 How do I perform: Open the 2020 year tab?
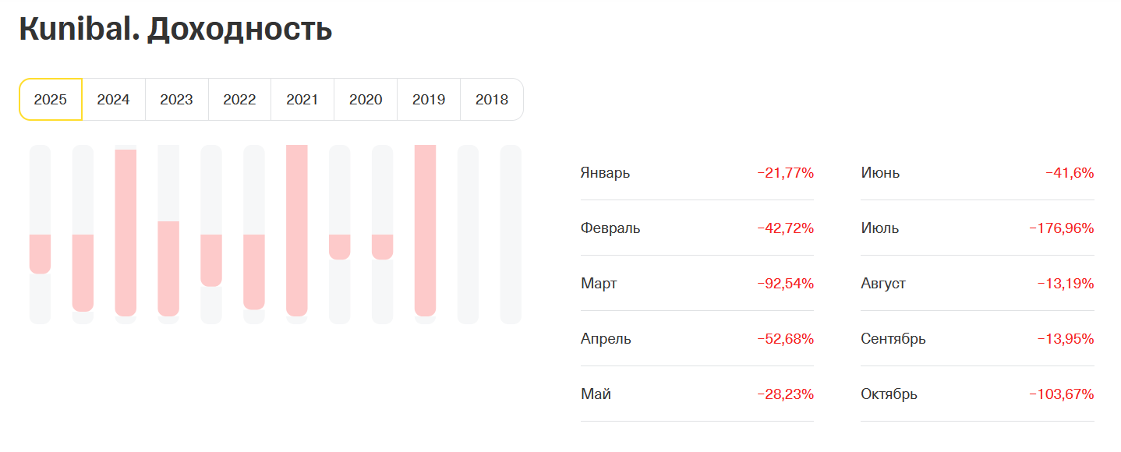(366, 100)
